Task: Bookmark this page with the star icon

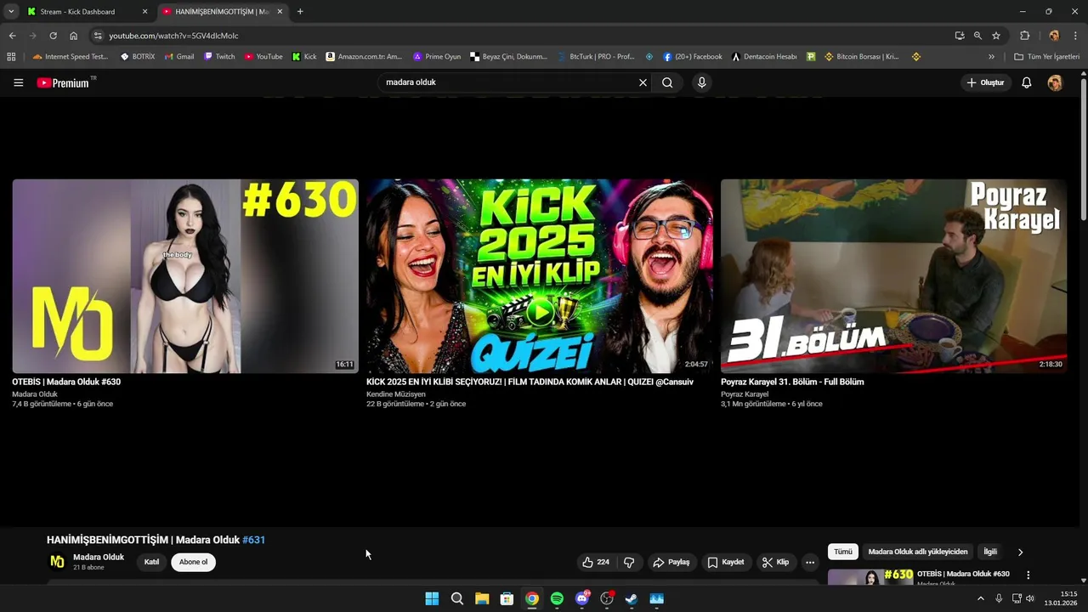Action: click(996, 36)
